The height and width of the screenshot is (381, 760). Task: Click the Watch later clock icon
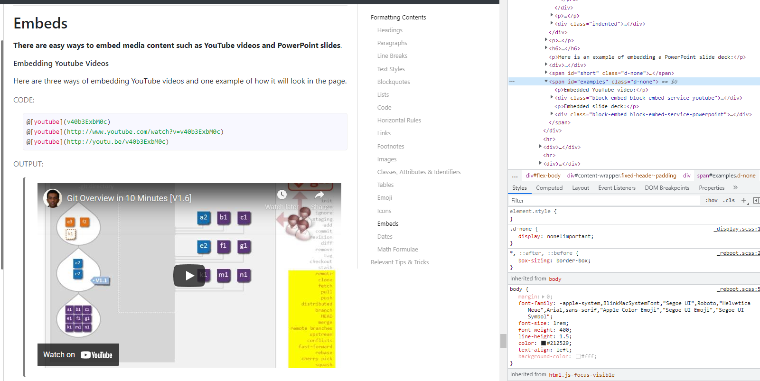click(282, 195)
